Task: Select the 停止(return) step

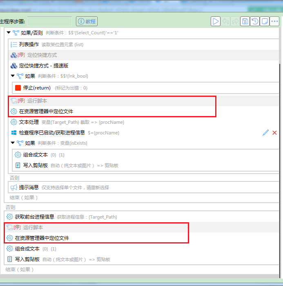Action: pos(146,88)
